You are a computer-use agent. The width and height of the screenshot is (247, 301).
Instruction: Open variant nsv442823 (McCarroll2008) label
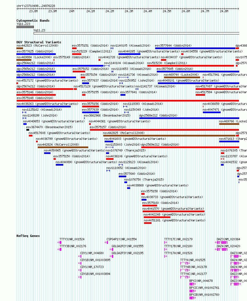[x=37, y=45]
